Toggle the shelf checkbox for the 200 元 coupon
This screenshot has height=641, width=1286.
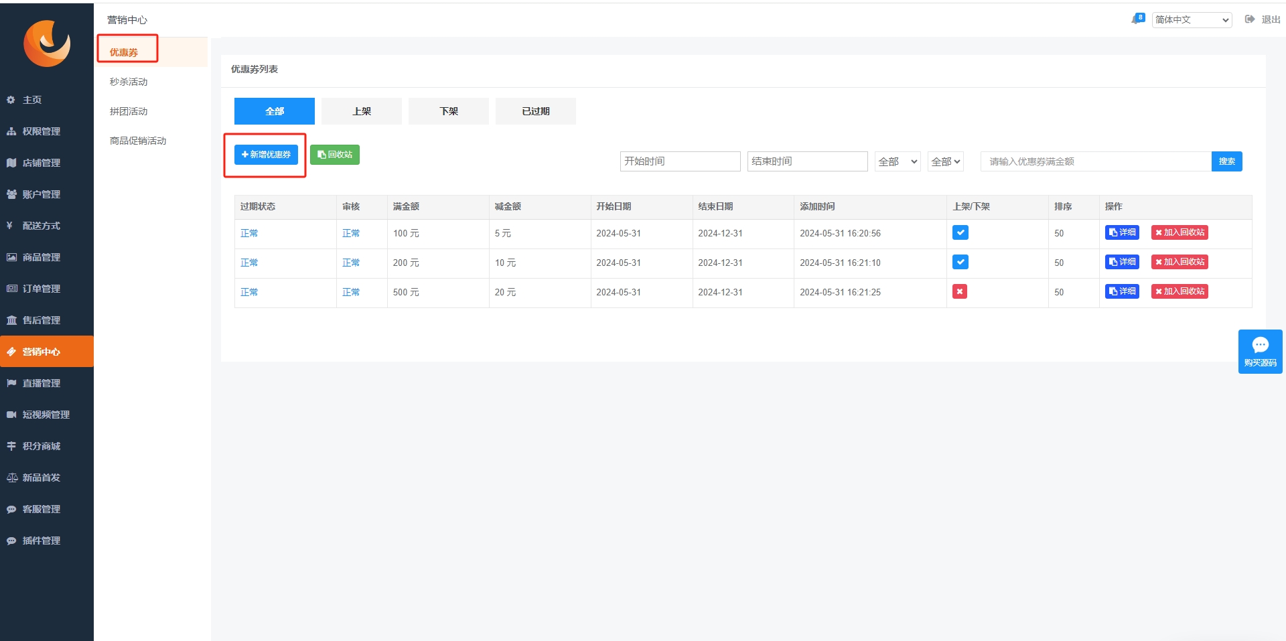click(x=960, y=262)
